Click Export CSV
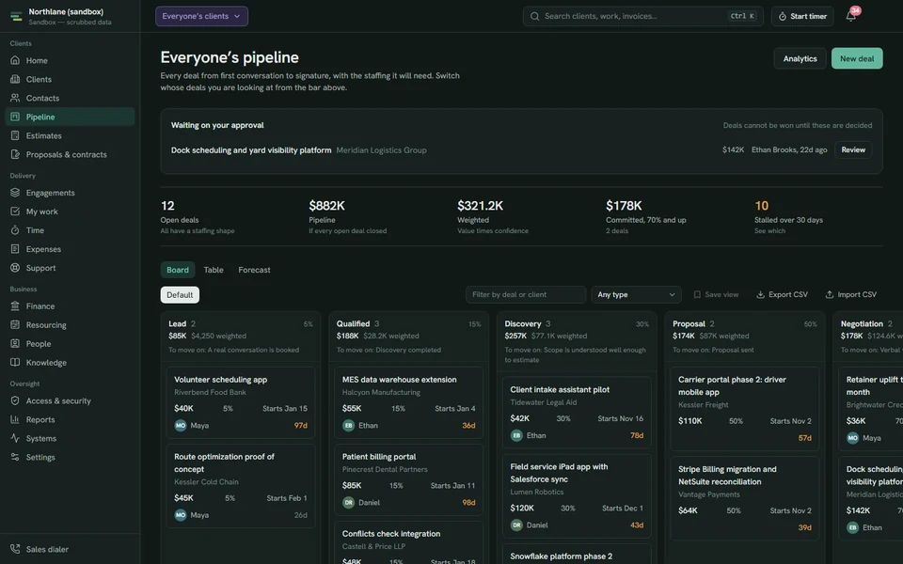The image size is (903, 564). pyautogui.click(x=782, y=294)
